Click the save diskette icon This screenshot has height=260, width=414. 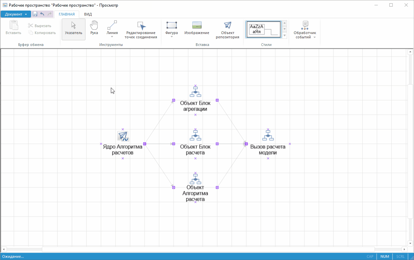(x=35, y=14)
